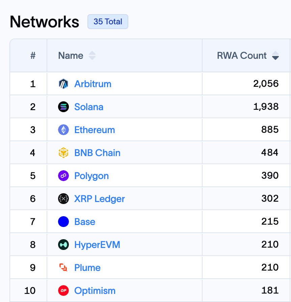Click the RWA Count column header
291x302 pixels.
click(246, 55)
